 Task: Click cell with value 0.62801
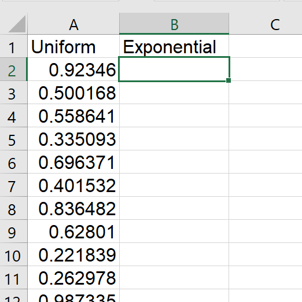click(x=73, y=231)
